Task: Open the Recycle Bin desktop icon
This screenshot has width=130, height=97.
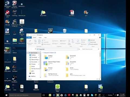Action: tap(65, 31)
